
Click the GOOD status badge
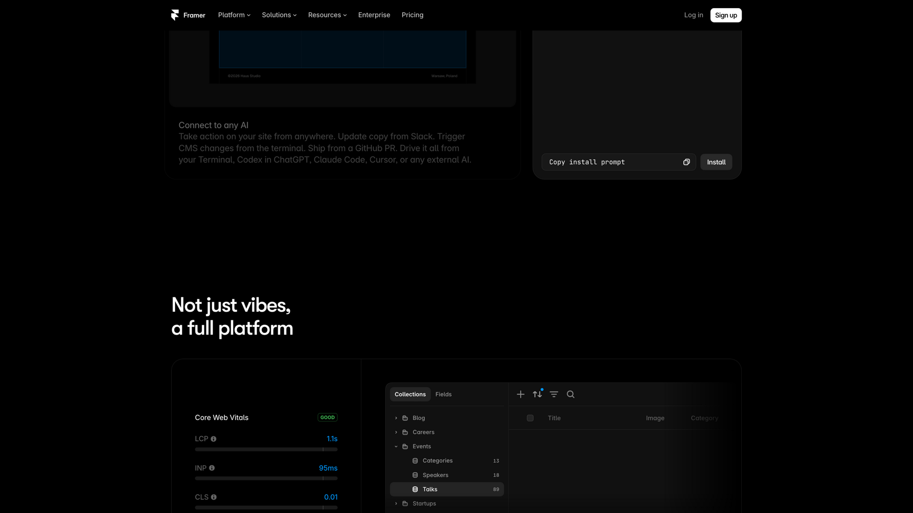point(328,418)
